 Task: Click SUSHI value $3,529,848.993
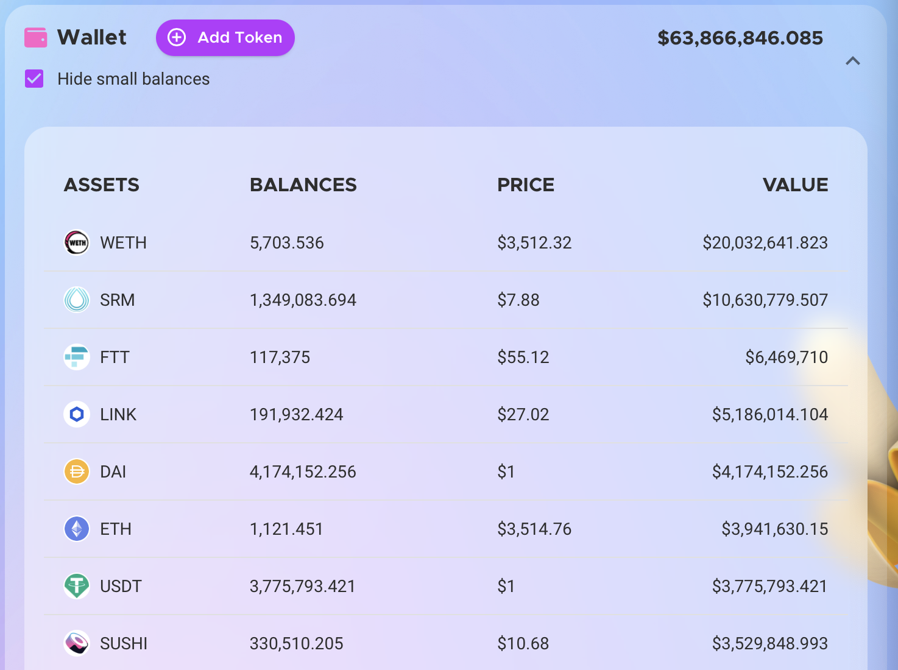coord(770,643)
